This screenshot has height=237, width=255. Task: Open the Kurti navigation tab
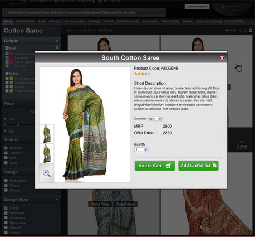[42, 21]
